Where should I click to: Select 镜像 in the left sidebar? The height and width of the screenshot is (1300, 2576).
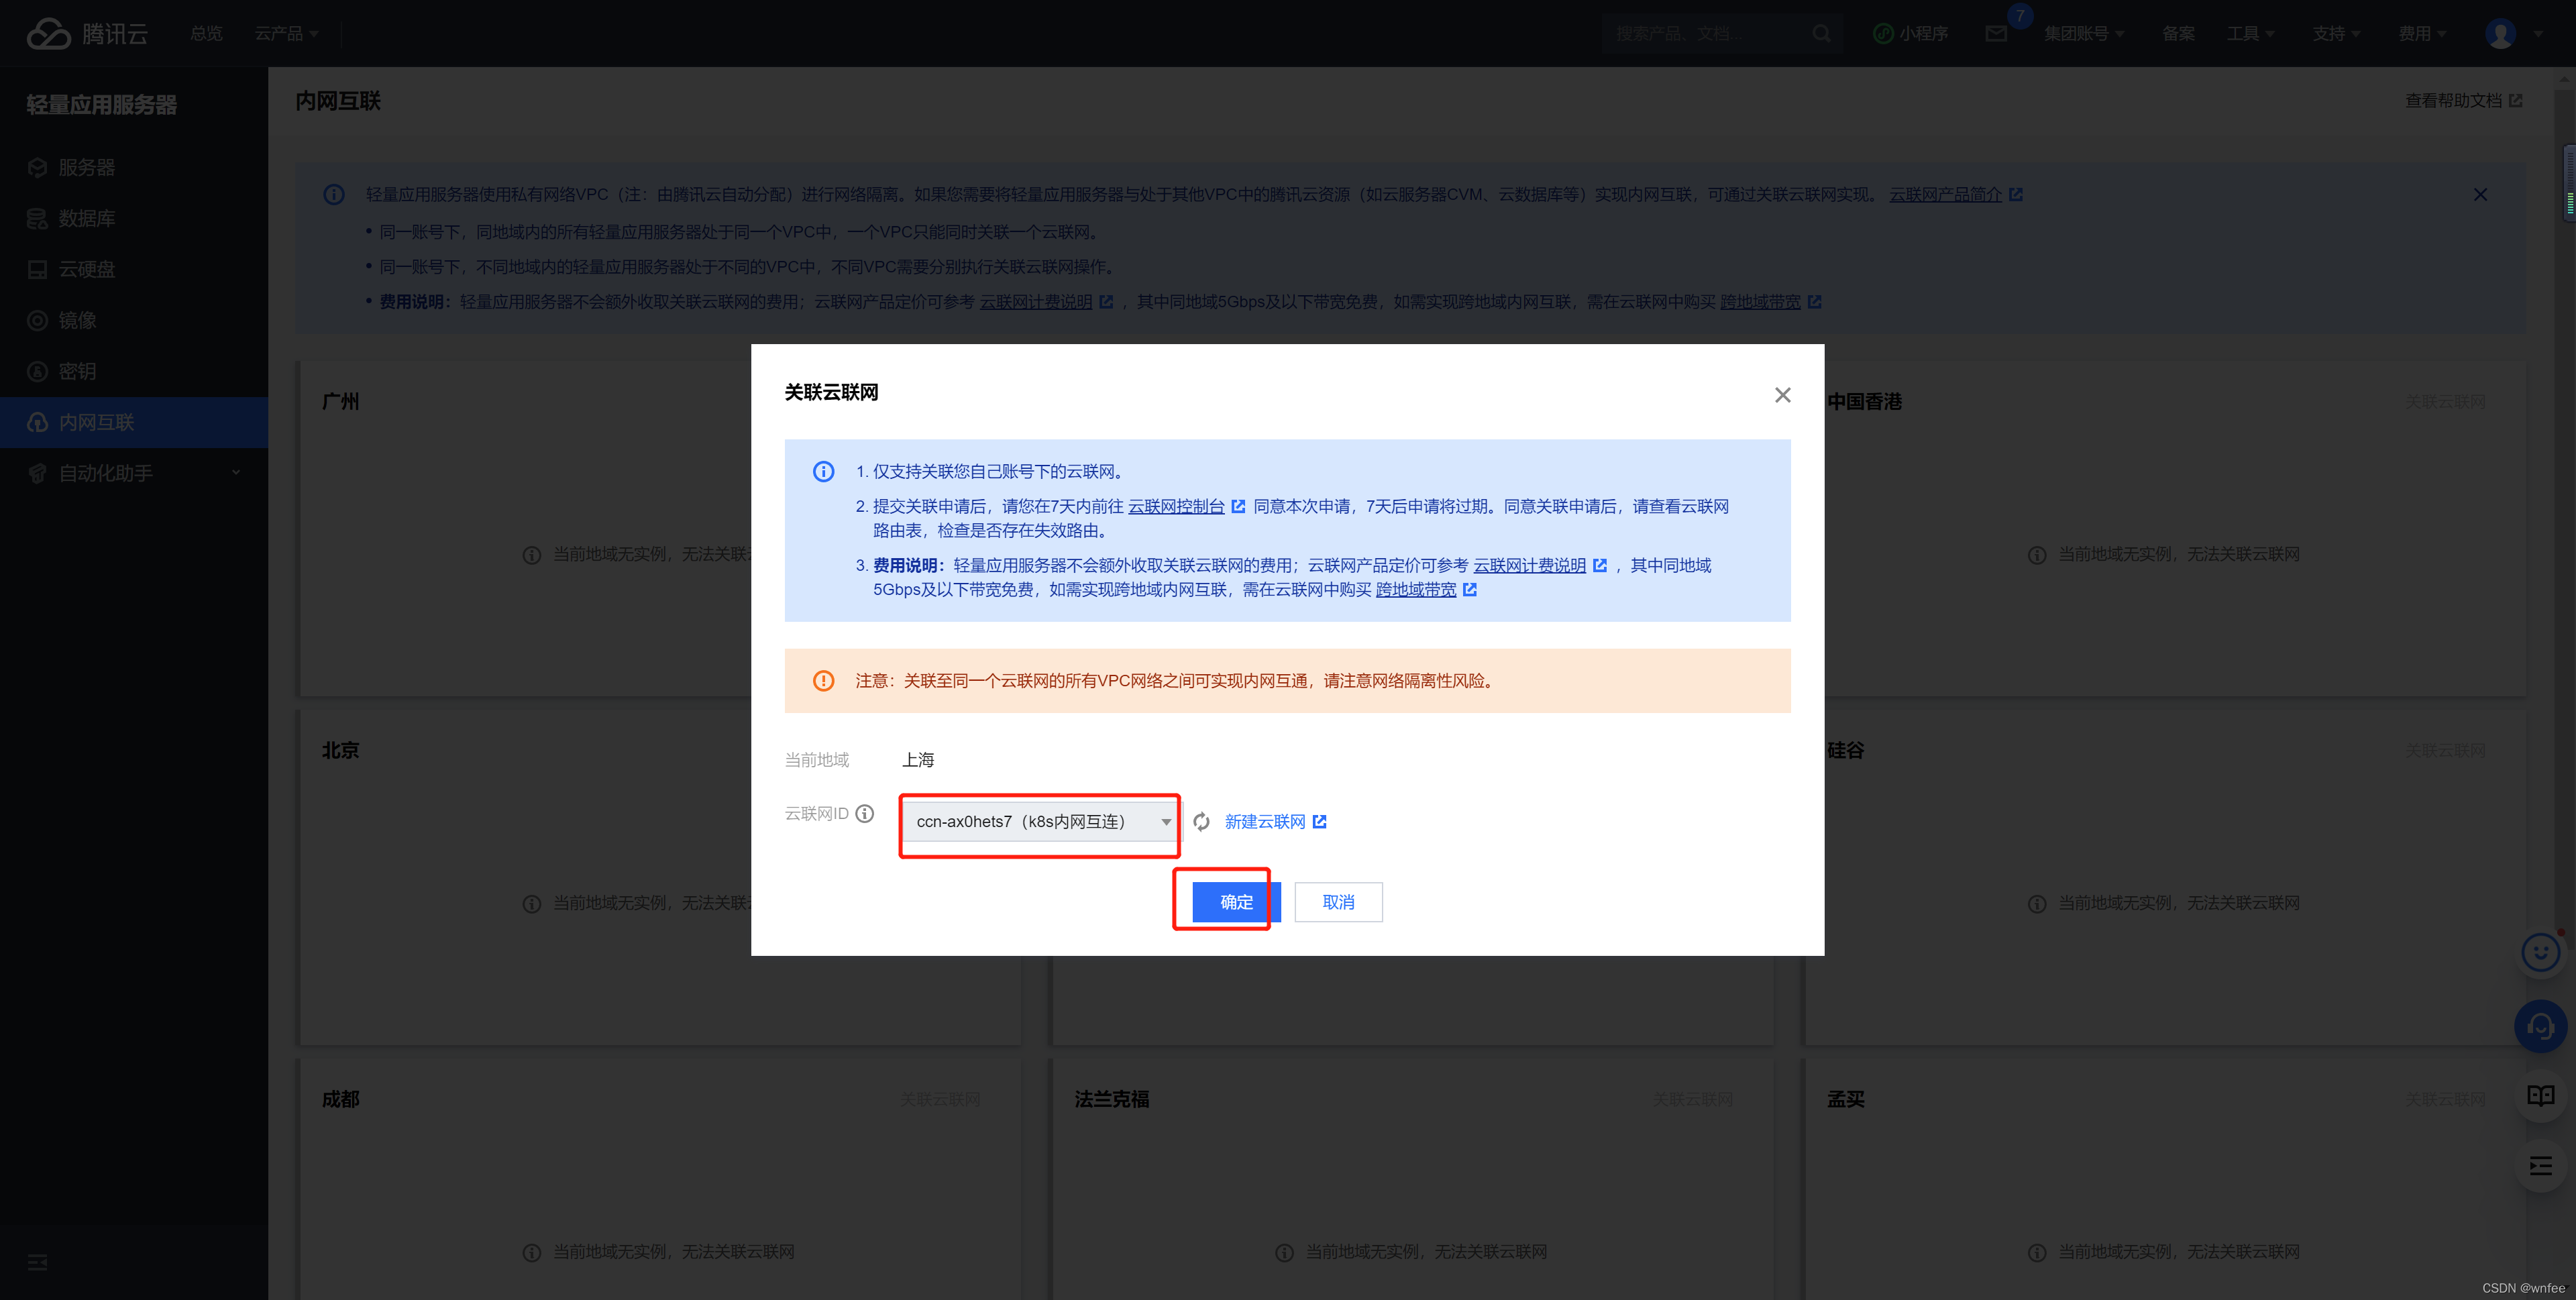tap(78, 320)
